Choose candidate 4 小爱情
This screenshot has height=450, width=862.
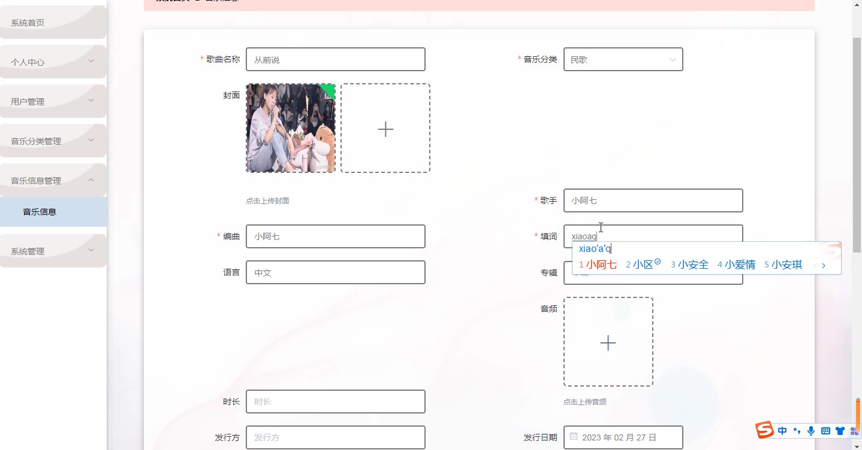click(736, 264)
